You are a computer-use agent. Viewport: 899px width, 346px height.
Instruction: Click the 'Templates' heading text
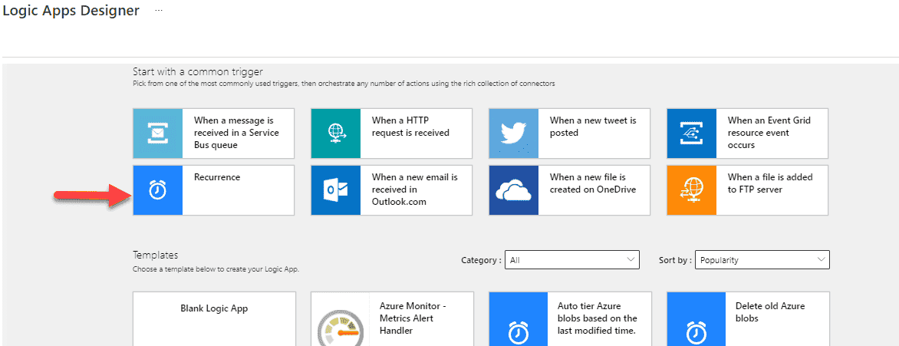tap(156, 255)
